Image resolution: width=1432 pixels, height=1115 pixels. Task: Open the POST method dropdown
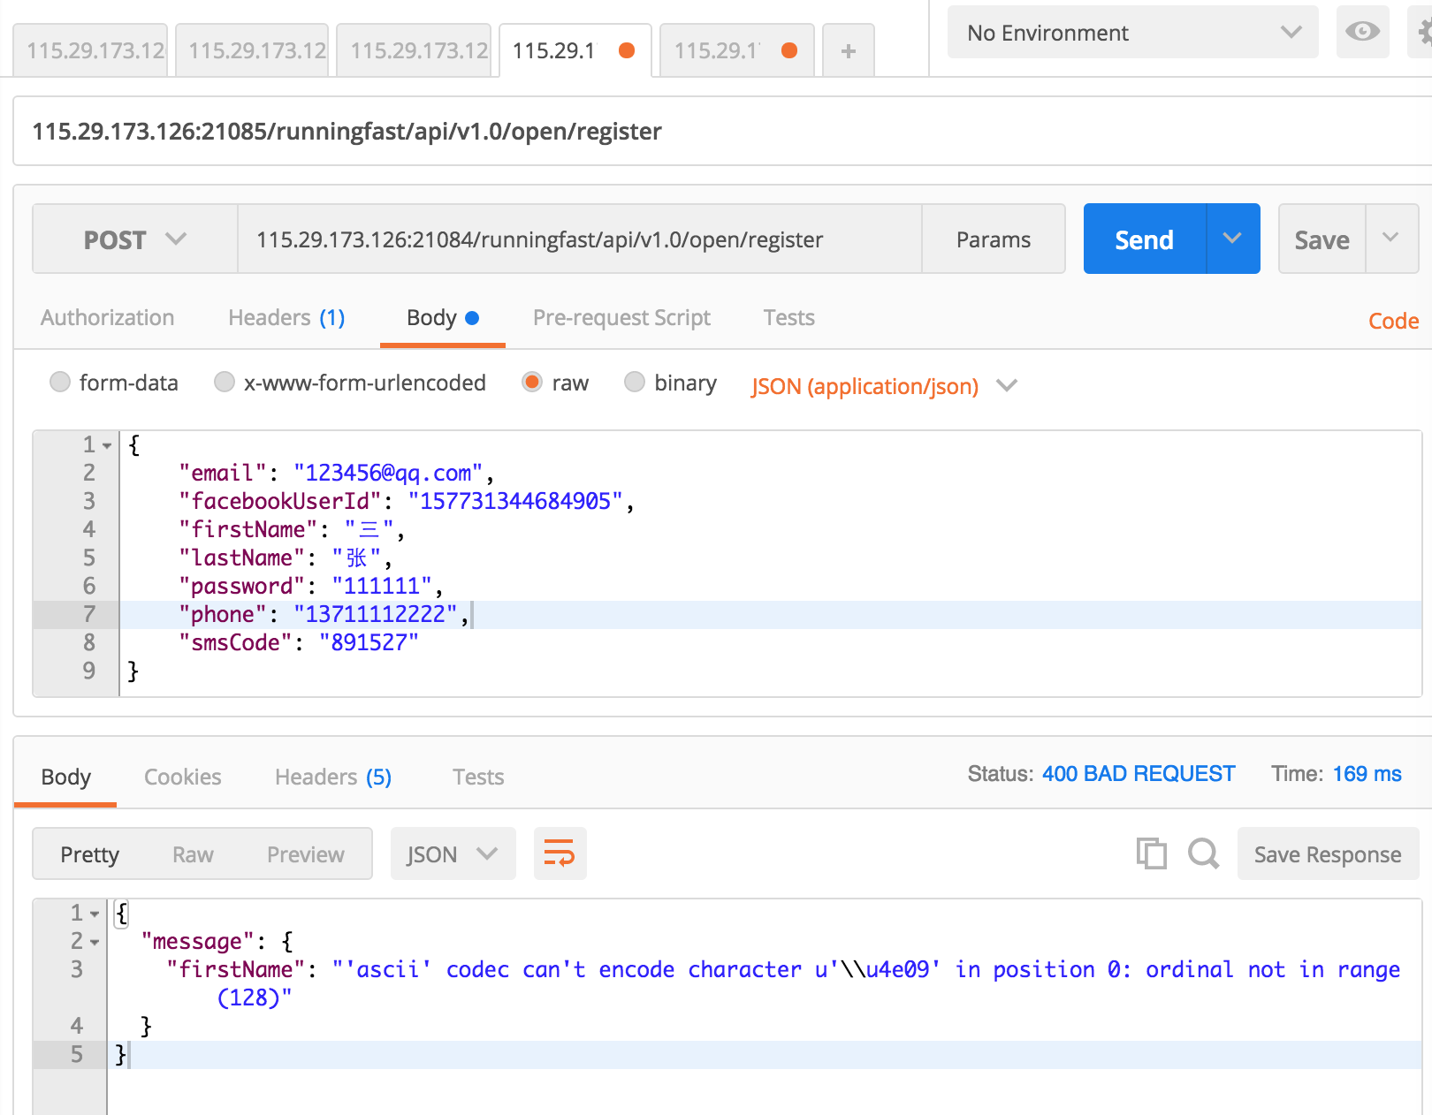(134, 239)
